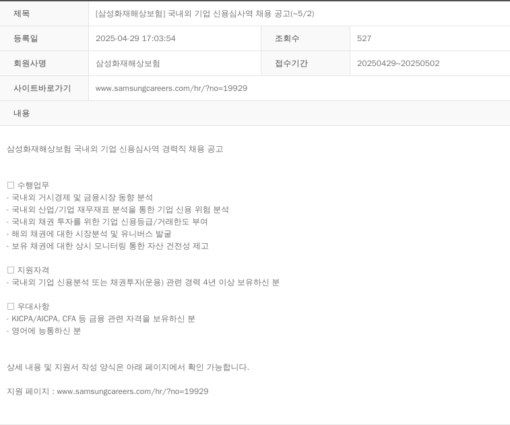Select the title text 국내외 기업 신용심사역 채용 공고(~5/2)
Viewport: 510px width, 425px height.
pos(241,13)
